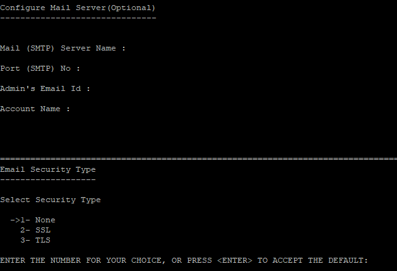The height and width of the screenshot is (271, 397).
Task: Click the -> default selection arrow marker
Action: [15, 220]
